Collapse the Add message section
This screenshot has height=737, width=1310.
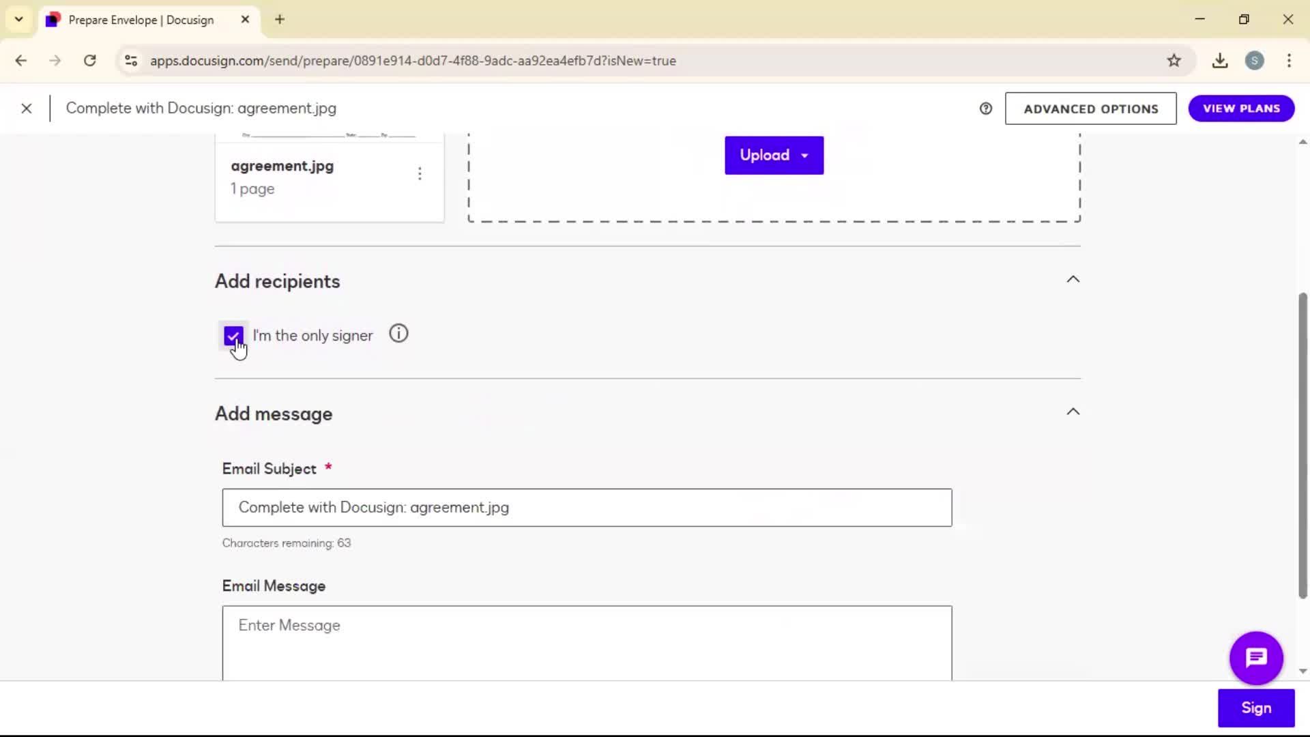[x=1073, y=411]
